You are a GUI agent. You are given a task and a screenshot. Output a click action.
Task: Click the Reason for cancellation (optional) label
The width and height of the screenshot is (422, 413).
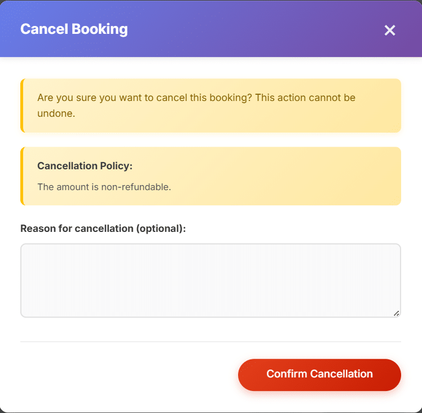tap(103, 229)
